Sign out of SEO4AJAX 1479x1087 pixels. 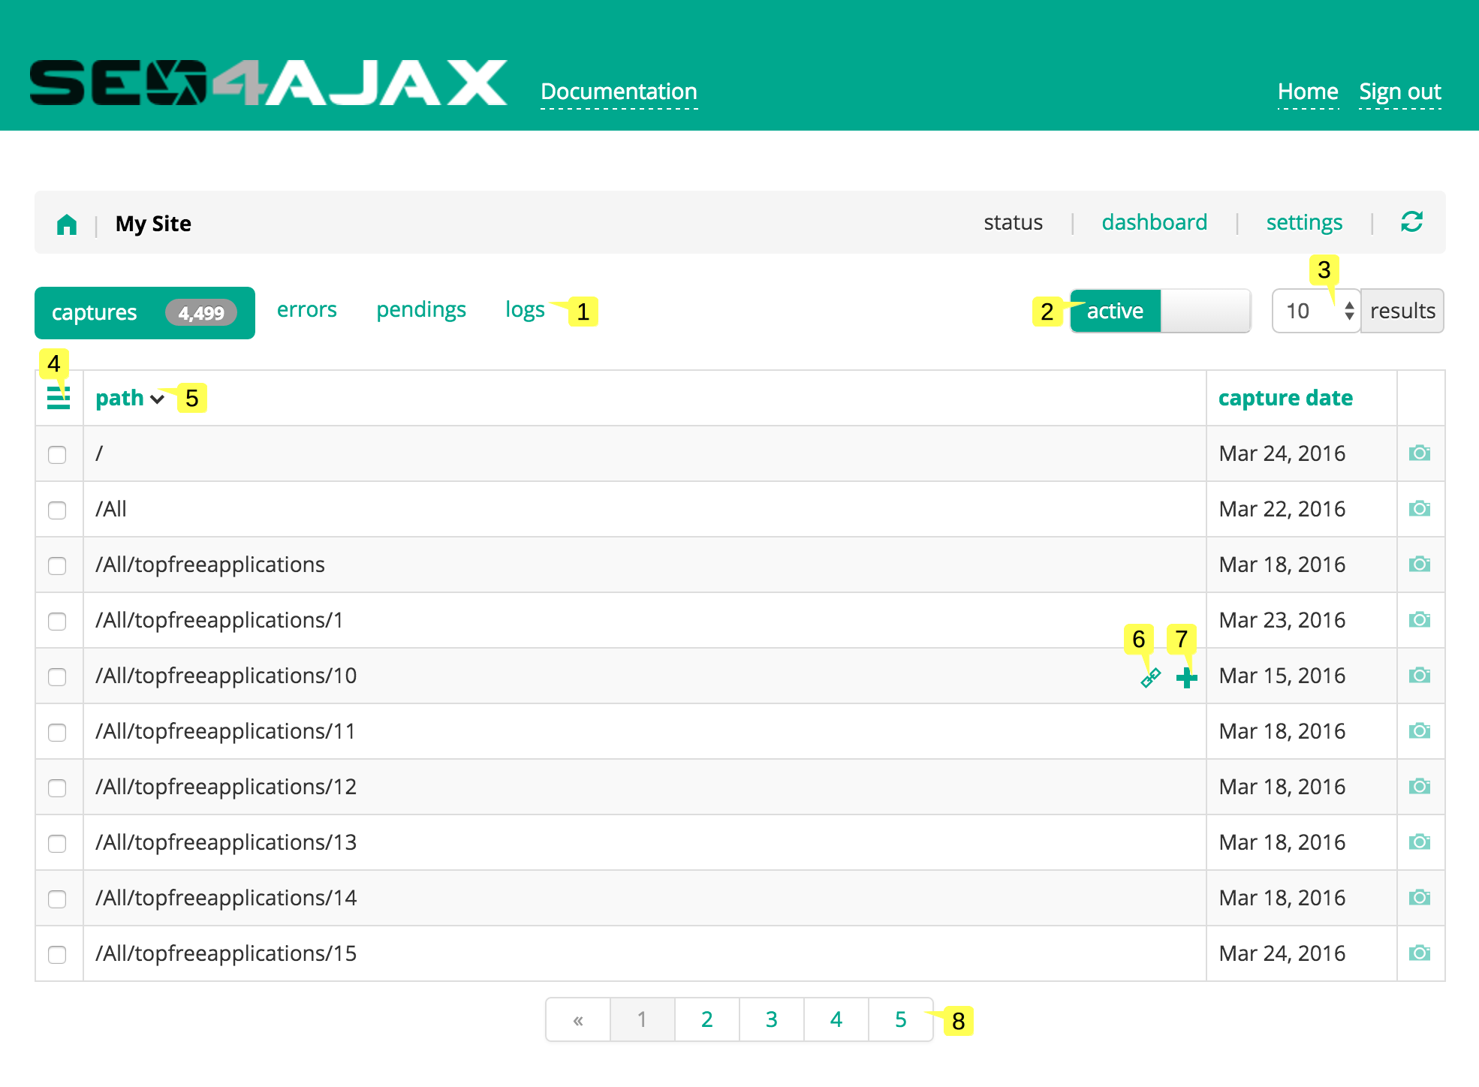(x=1399, y=91)
